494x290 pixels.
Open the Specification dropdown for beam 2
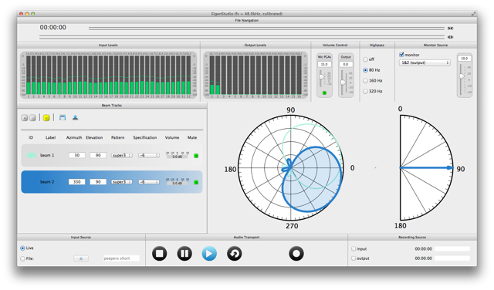[x=149, y=182]
